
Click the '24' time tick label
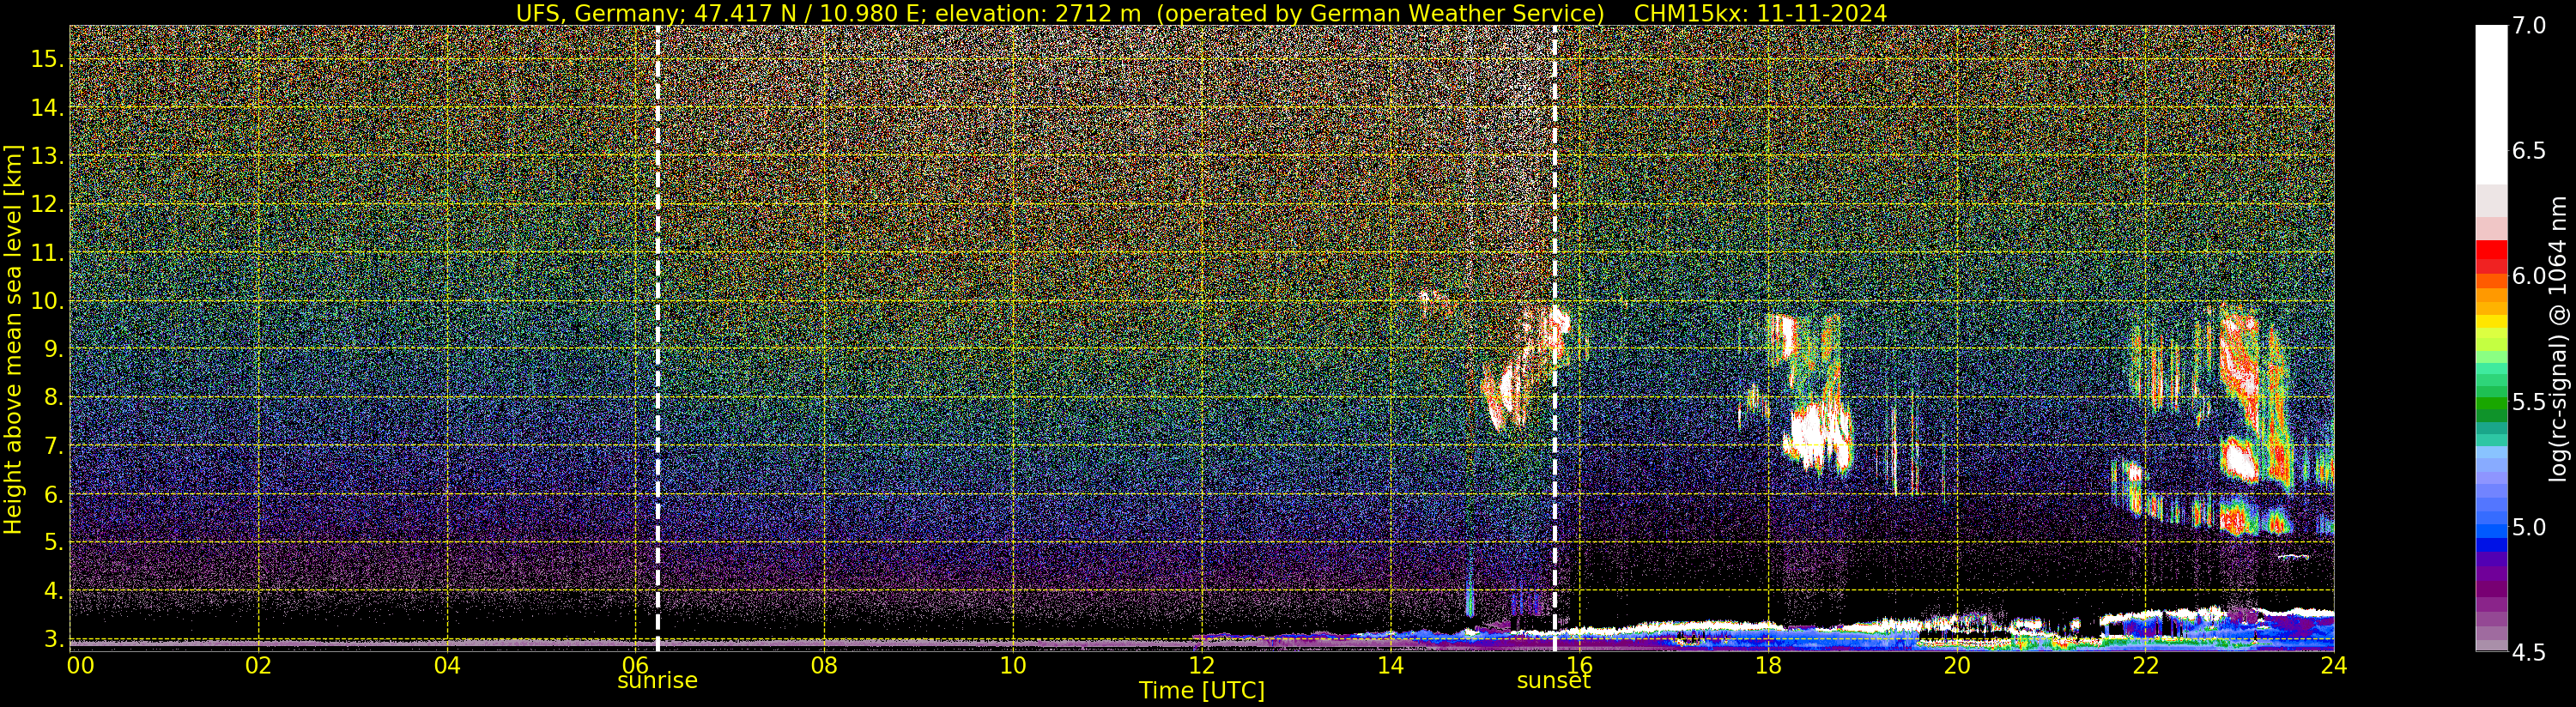click(2334, 665)
